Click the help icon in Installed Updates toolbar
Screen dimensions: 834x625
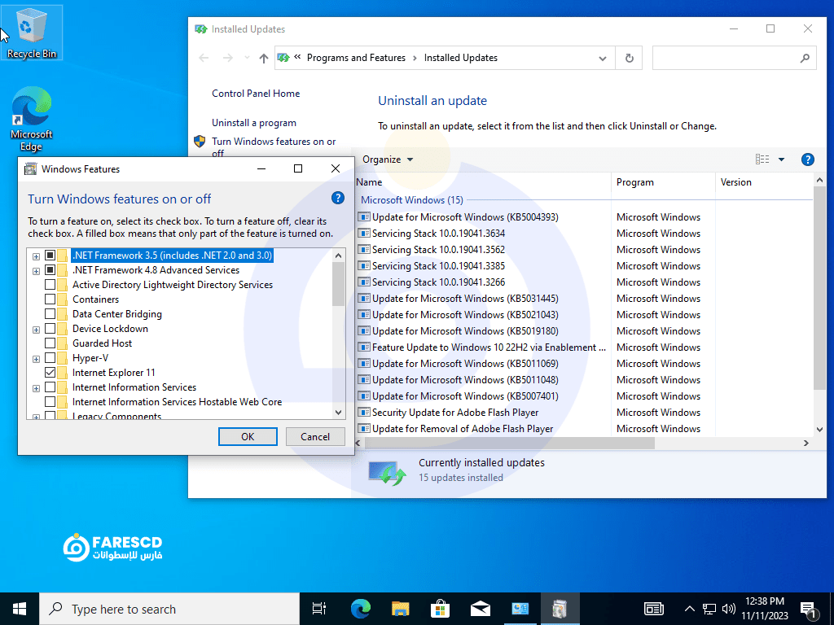pos(807,160)
